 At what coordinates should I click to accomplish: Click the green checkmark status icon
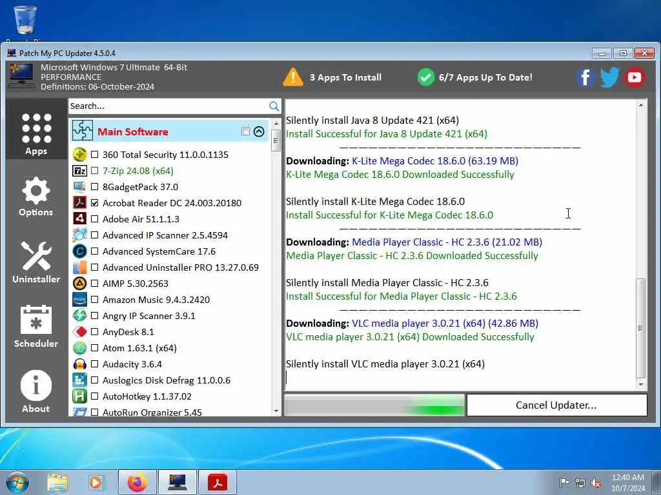(x=426, y=77)
